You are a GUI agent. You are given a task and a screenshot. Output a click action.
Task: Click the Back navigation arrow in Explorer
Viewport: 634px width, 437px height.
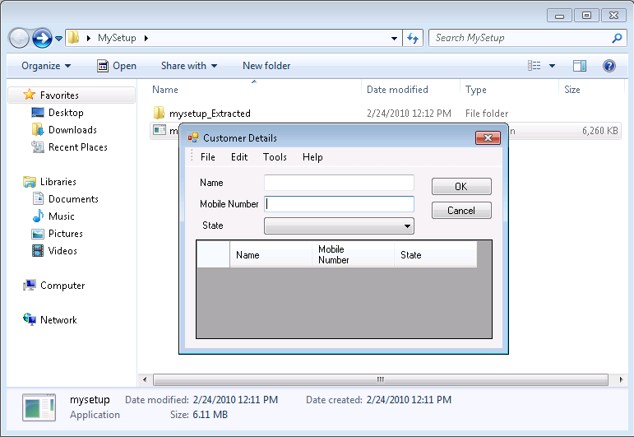coord(19,38)
